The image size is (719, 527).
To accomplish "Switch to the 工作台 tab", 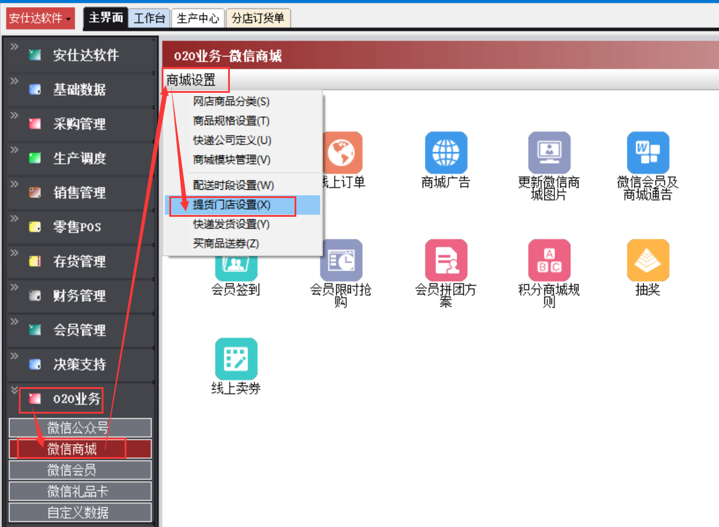I will point(149,19).
